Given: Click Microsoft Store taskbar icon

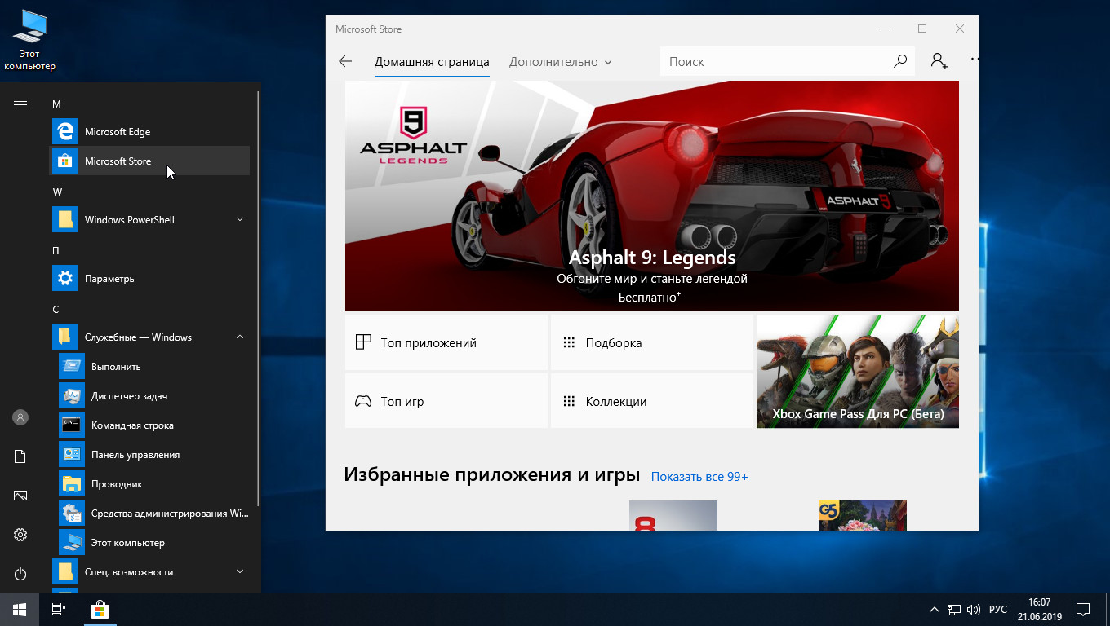Looking at the screenshot, I should click(100, 610).
